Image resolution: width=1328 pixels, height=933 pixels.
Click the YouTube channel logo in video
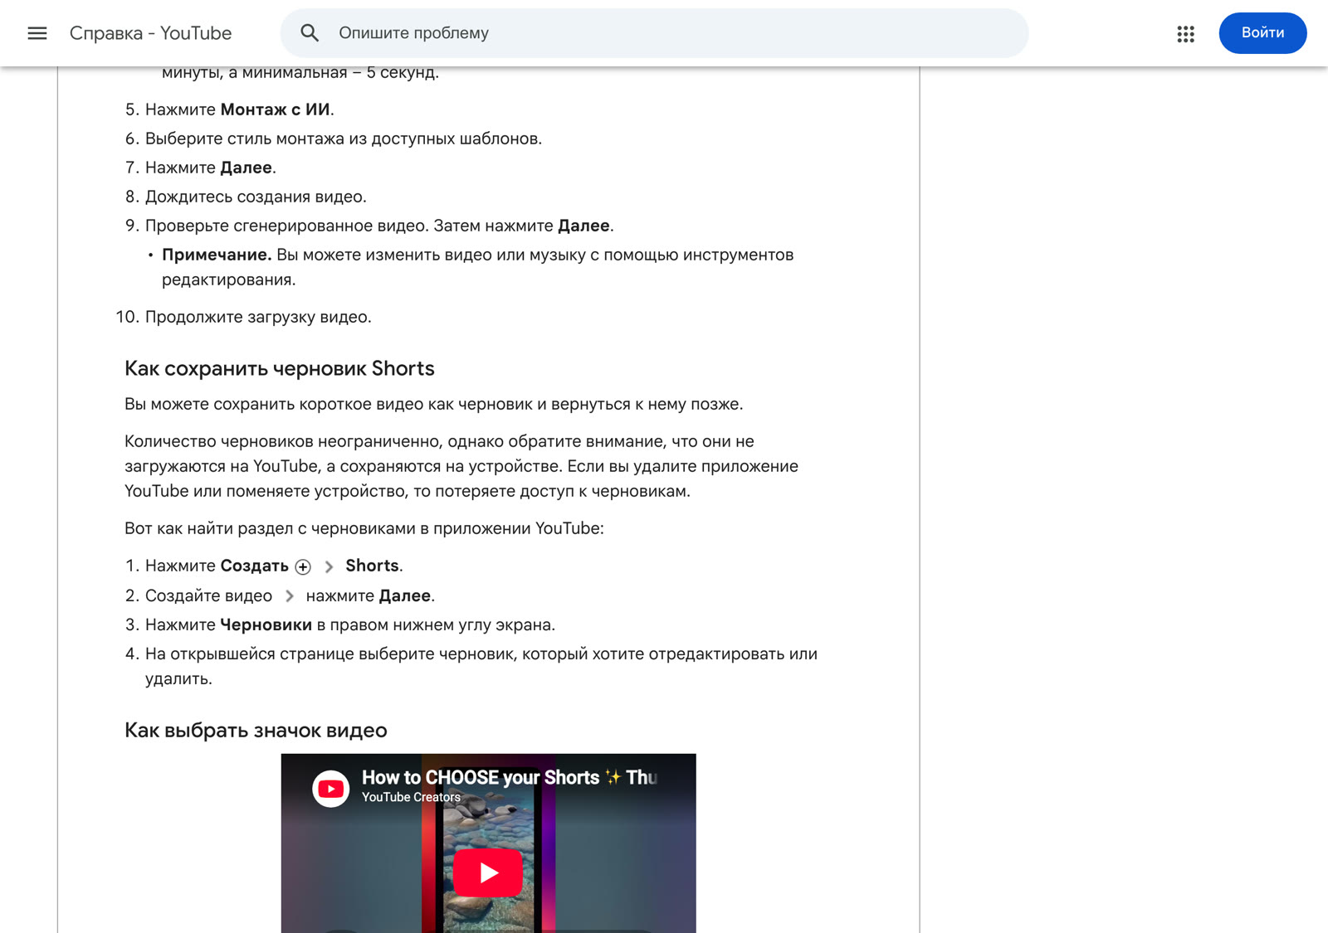point(330,789)
